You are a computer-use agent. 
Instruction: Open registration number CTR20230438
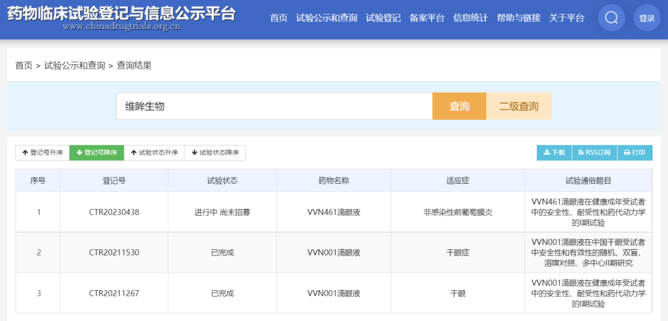114,212
